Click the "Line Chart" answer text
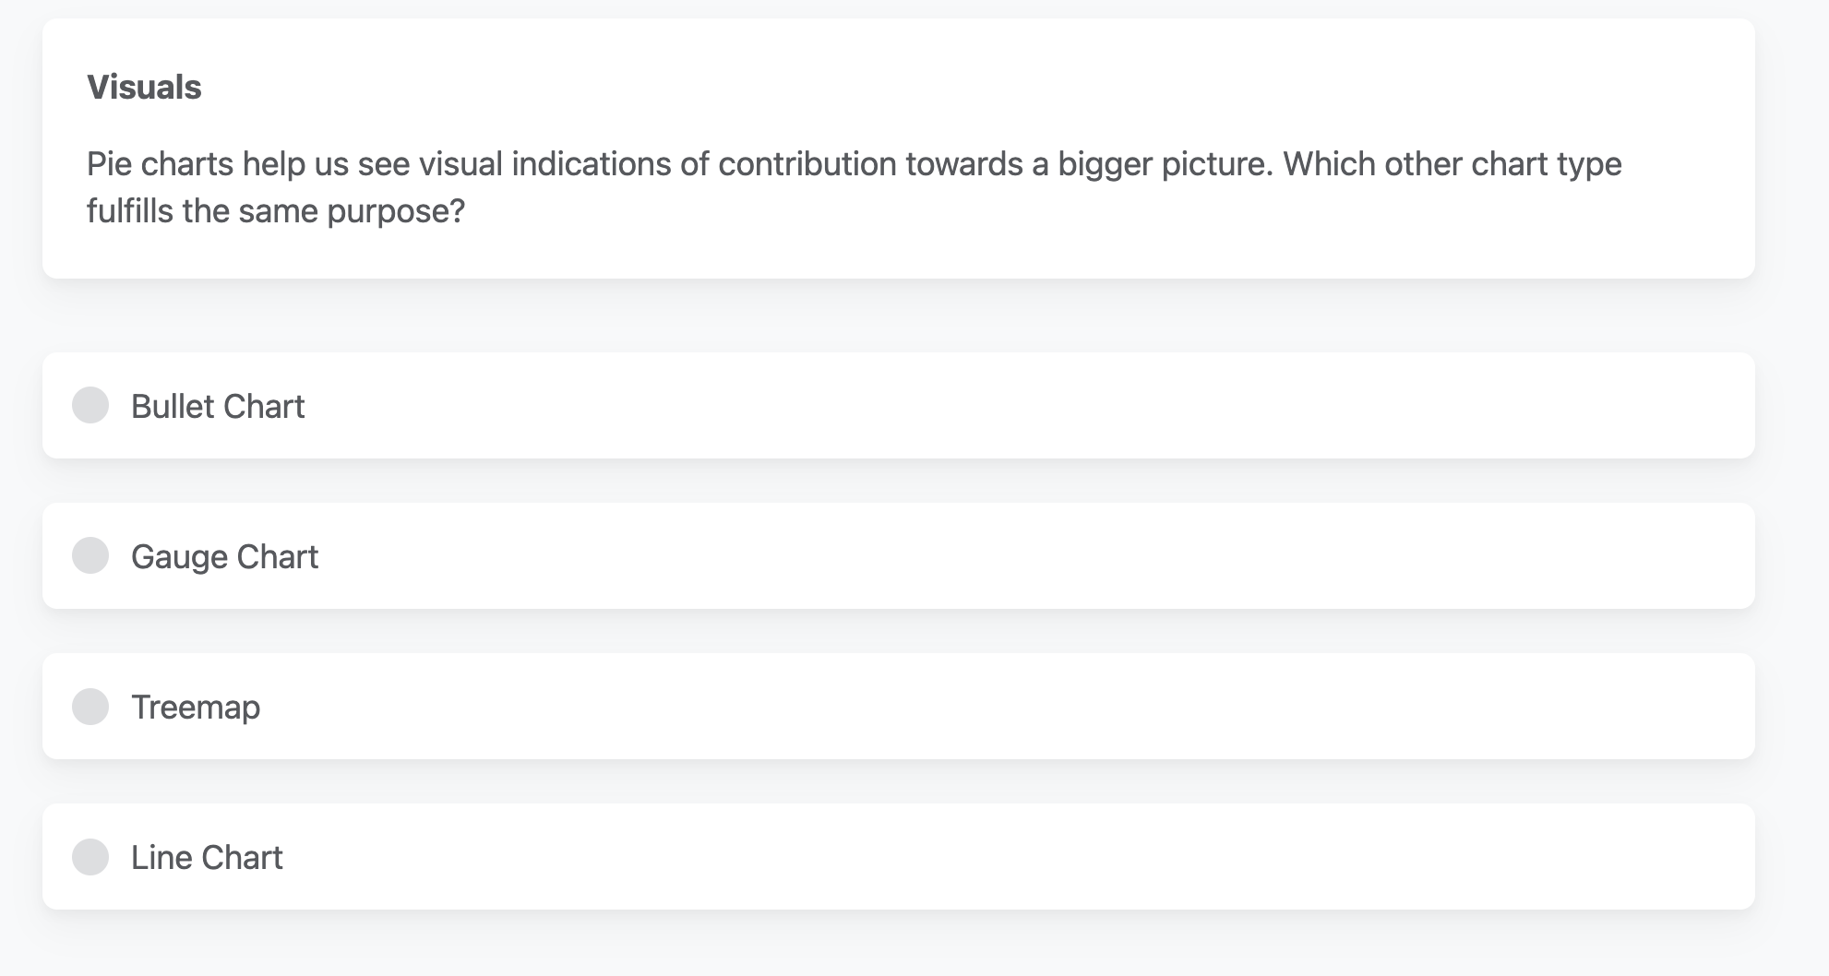 [x=207, y=857]
